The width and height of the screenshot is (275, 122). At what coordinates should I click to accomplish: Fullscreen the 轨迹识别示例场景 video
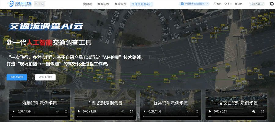pos(197,111)
